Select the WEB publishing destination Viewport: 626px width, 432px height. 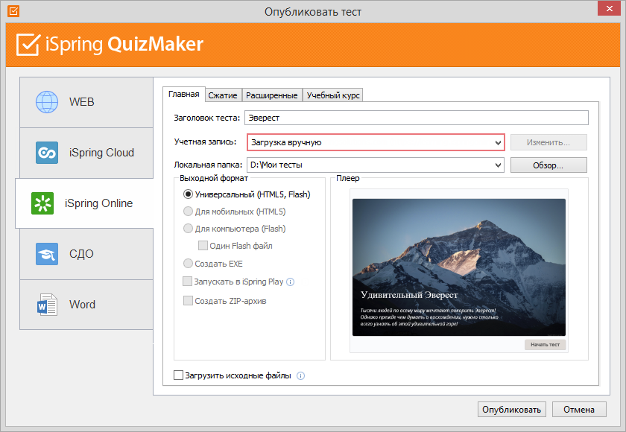click(x=86, y=102)
